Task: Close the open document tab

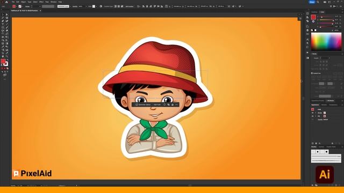Action: 40,11
